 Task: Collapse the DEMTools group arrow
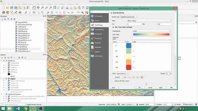tap(1, 61)
